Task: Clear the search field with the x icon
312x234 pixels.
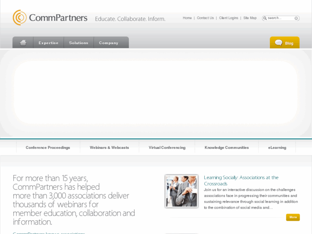Action: pos(296,18)
